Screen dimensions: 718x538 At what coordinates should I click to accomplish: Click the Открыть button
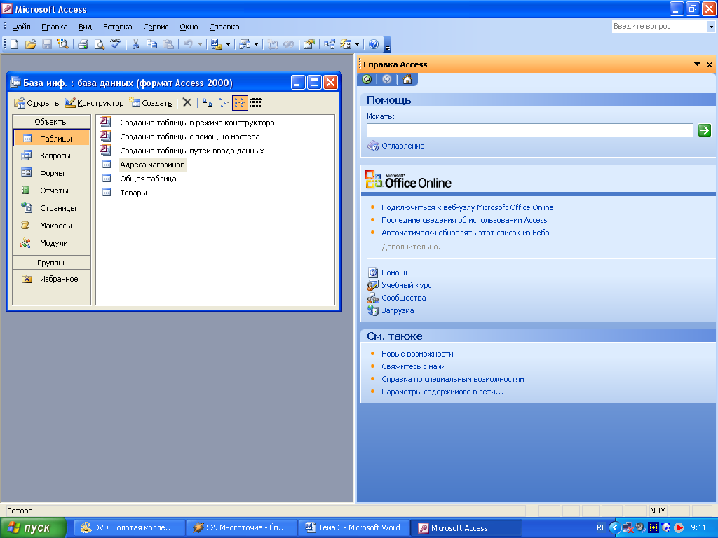[x=36, y=103]
